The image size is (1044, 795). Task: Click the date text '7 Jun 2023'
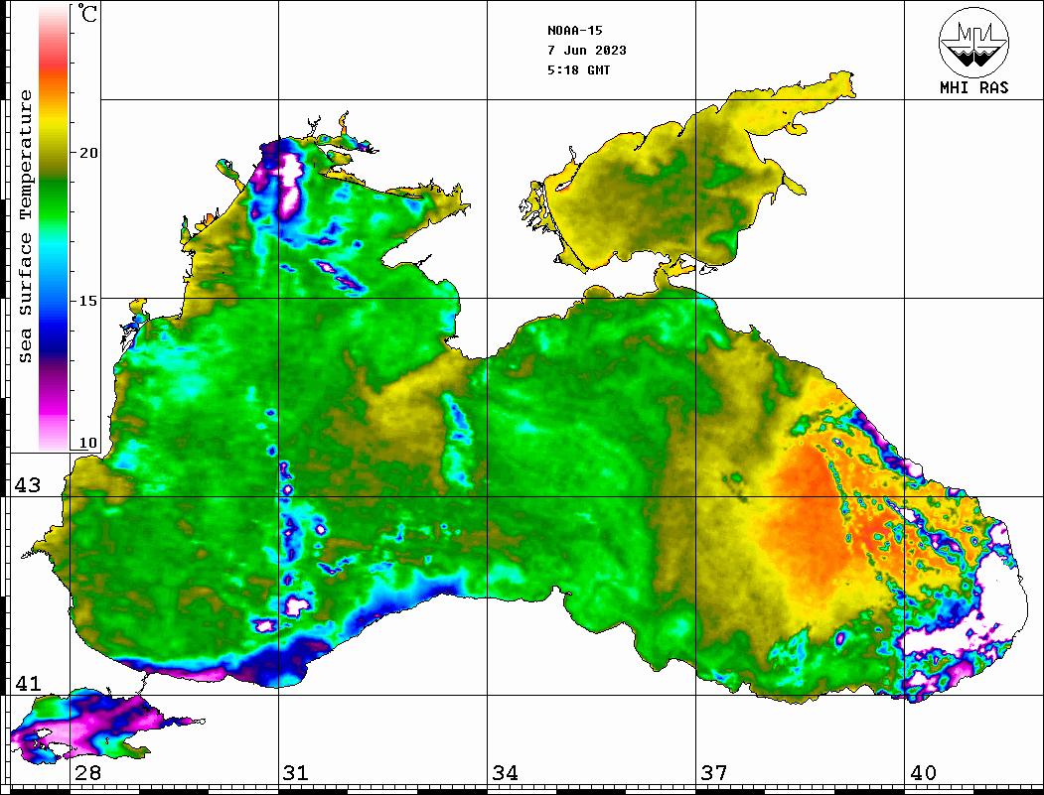pyautogui.click(x=587, y=51)
